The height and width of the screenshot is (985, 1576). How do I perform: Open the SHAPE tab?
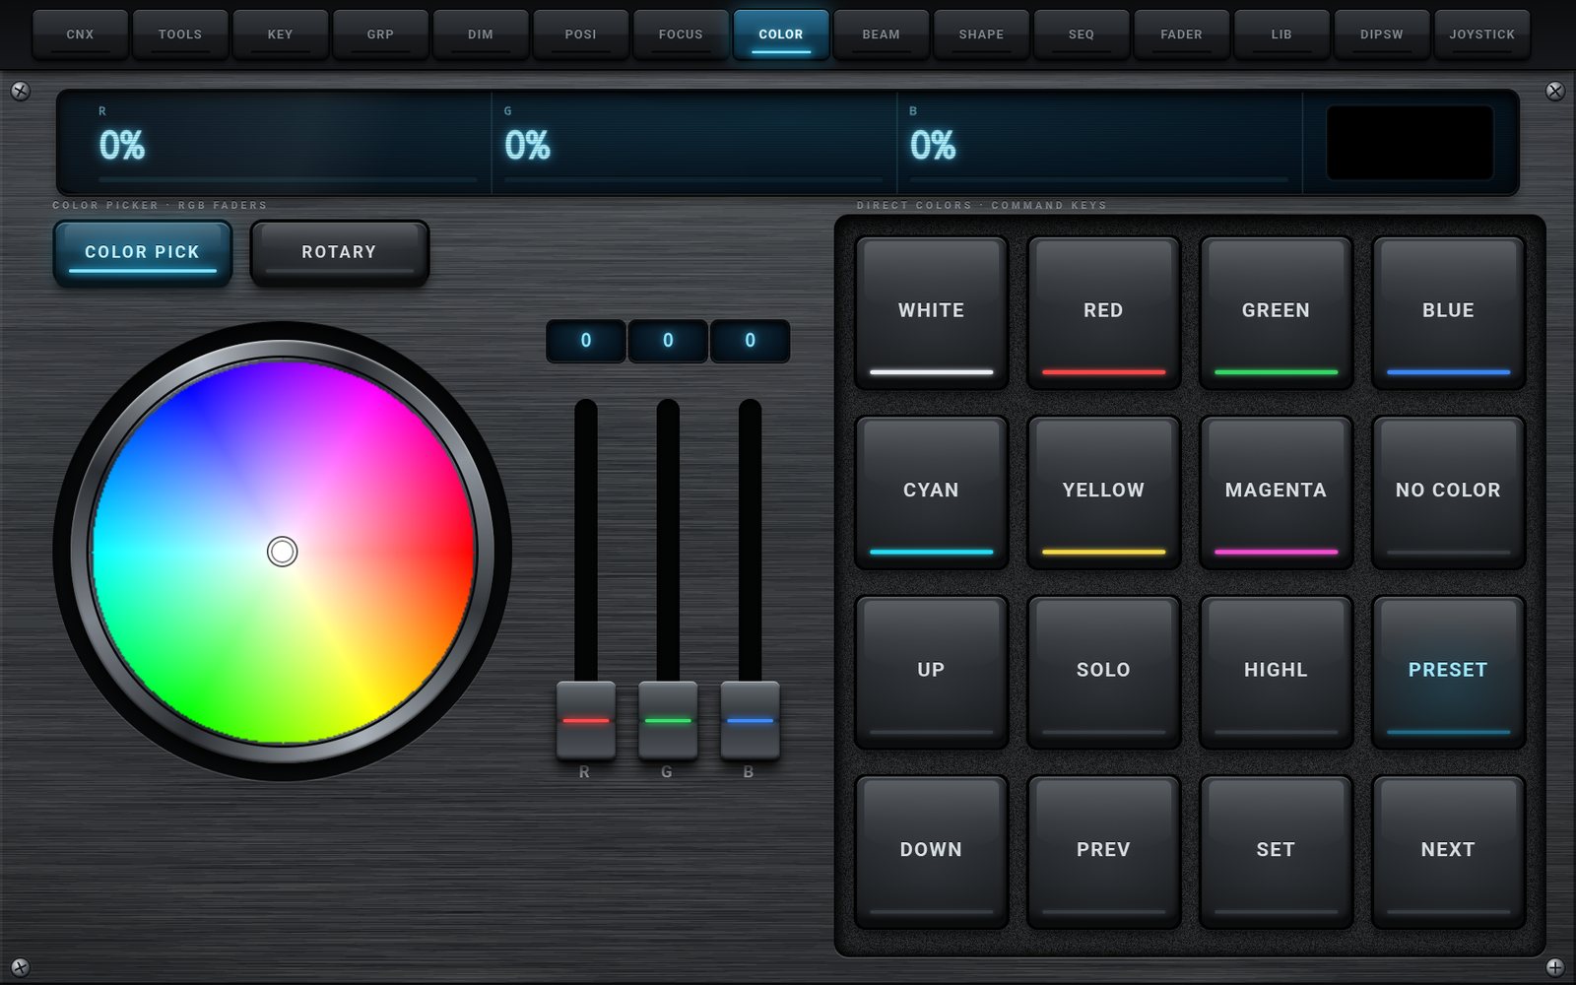click(x=981, y=34)
